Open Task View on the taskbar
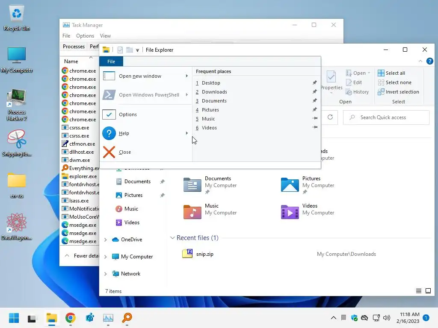438x328 pixels. [32, 318]
